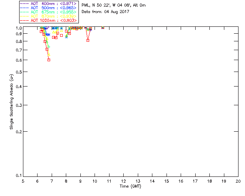
Task: Select hour 14 on the time axis
Action: coord(152,181)
